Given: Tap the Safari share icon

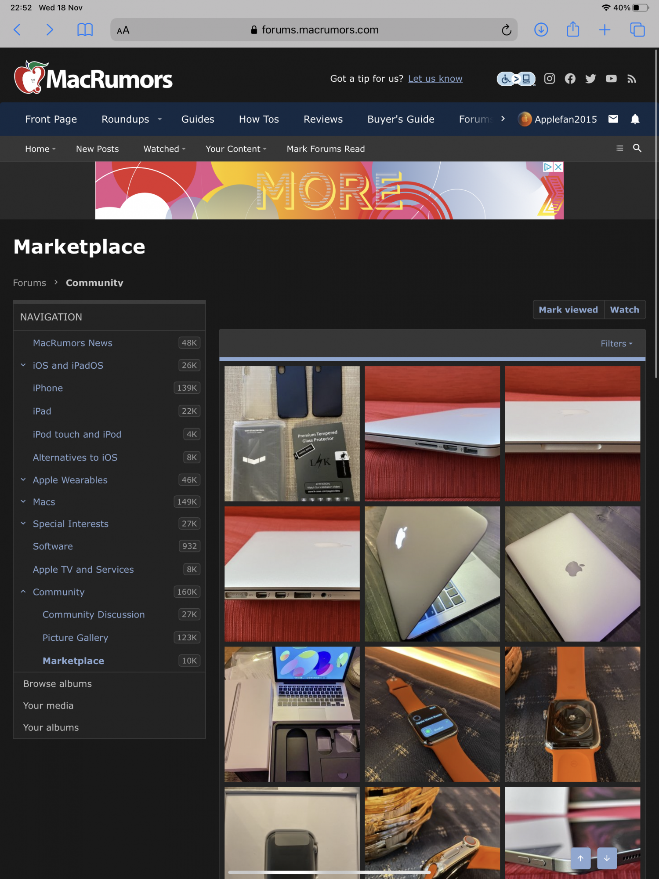Looking at the screenshot, I should (573, 29).
